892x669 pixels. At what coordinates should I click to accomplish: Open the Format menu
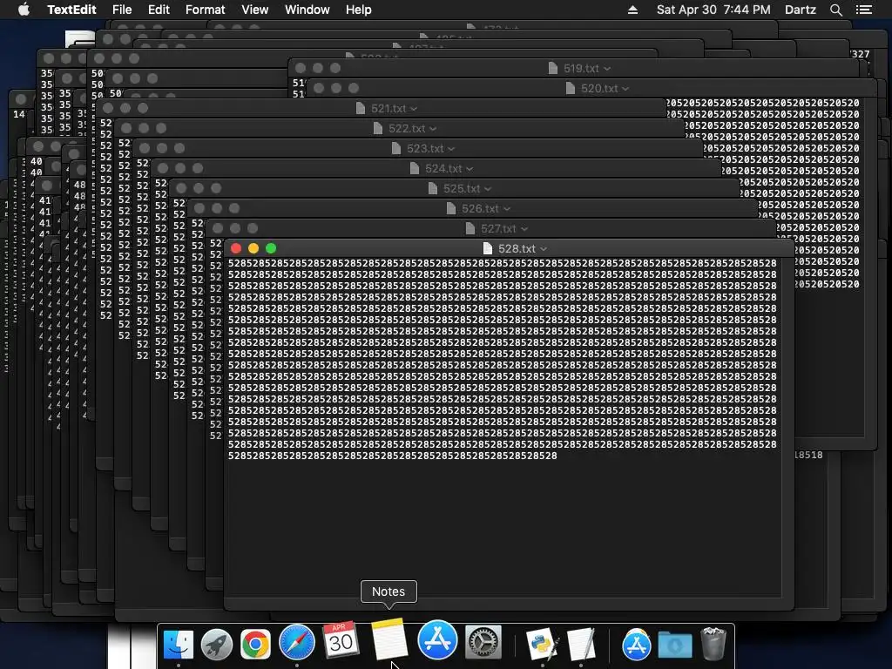click(206, 10)
